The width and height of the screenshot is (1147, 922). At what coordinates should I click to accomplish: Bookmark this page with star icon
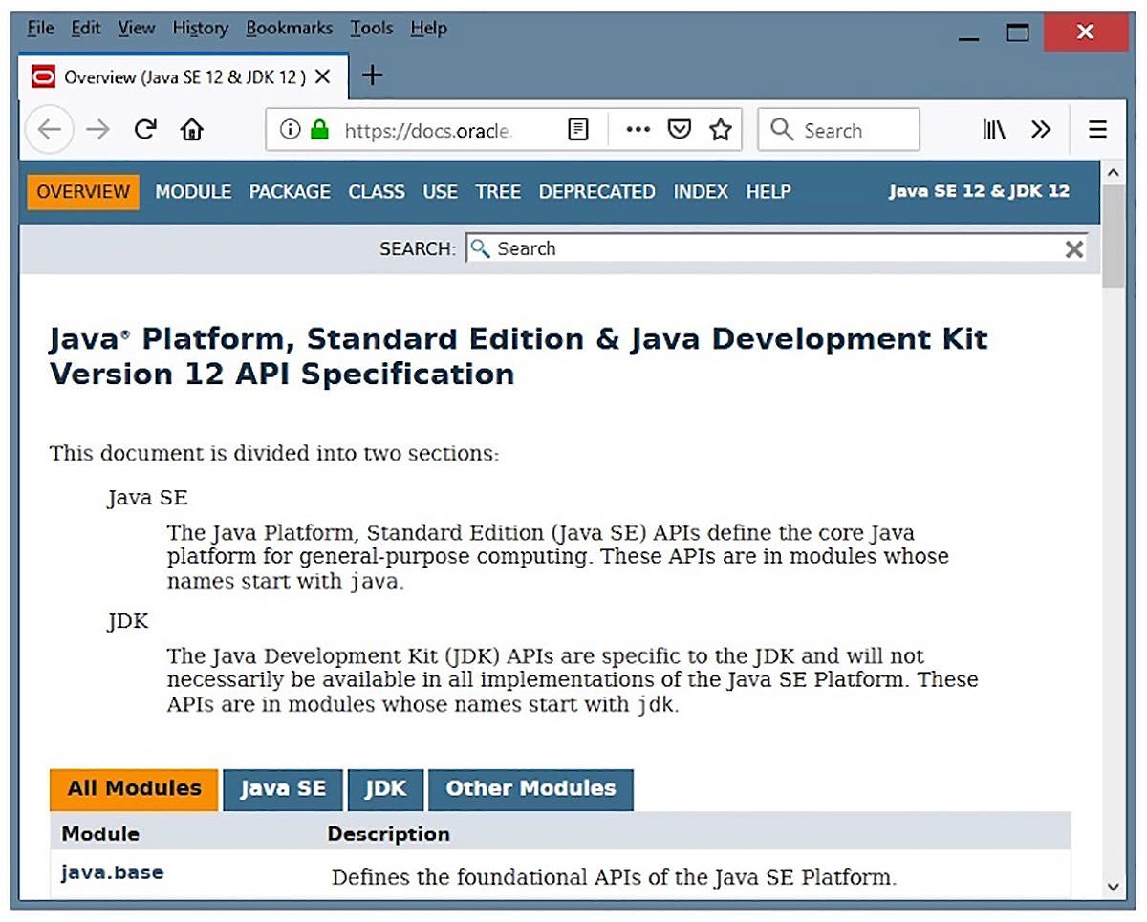point(721,130)
